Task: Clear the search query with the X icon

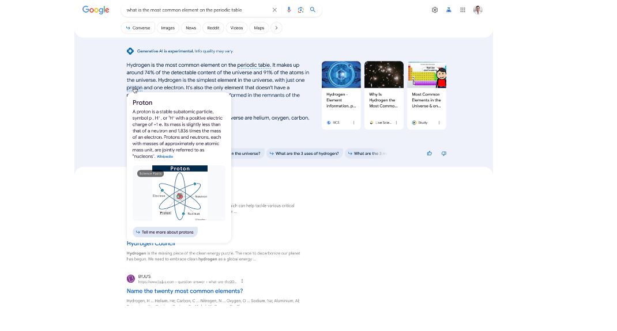Action: tap(274, 10)
